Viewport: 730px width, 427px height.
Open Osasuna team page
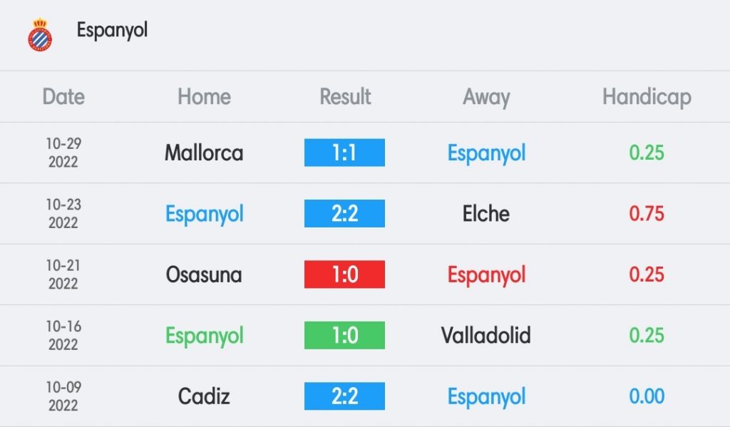204,274
